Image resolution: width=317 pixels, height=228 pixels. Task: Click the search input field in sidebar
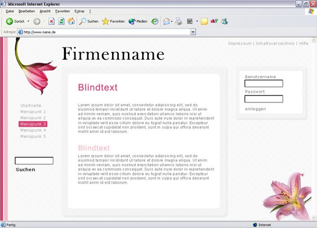34,160
